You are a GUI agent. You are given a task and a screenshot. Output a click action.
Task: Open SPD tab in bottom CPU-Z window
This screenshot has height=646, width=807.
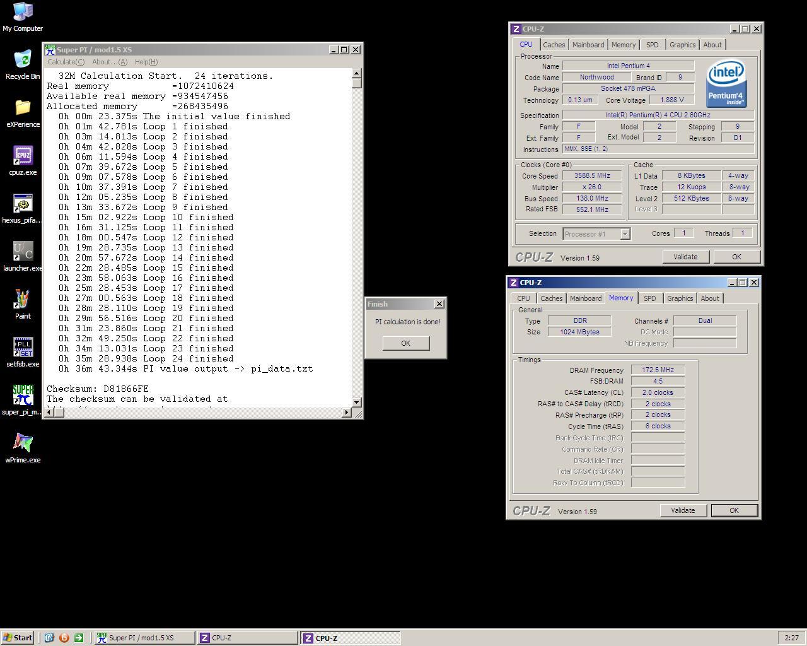coord(649,298)
